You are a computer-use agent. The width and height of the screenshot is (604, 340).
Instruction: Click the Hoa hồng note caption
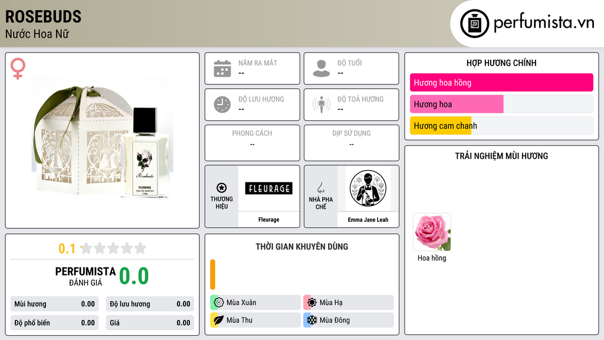(432, 258)
